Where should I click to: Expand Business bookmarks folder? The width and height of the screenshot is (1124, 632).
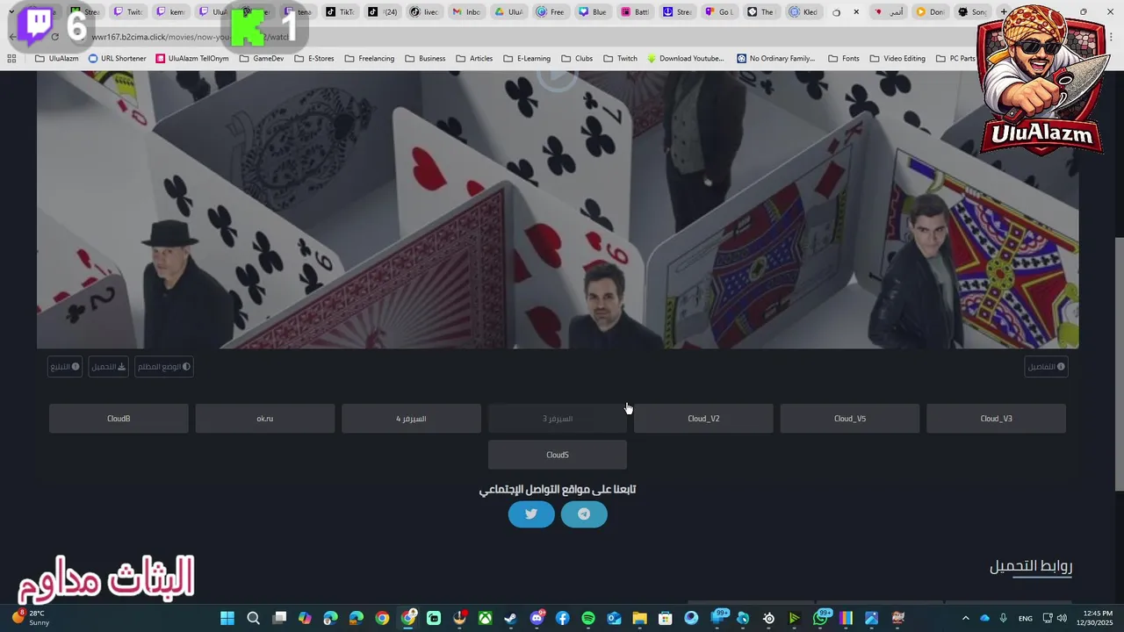point(425,59)
